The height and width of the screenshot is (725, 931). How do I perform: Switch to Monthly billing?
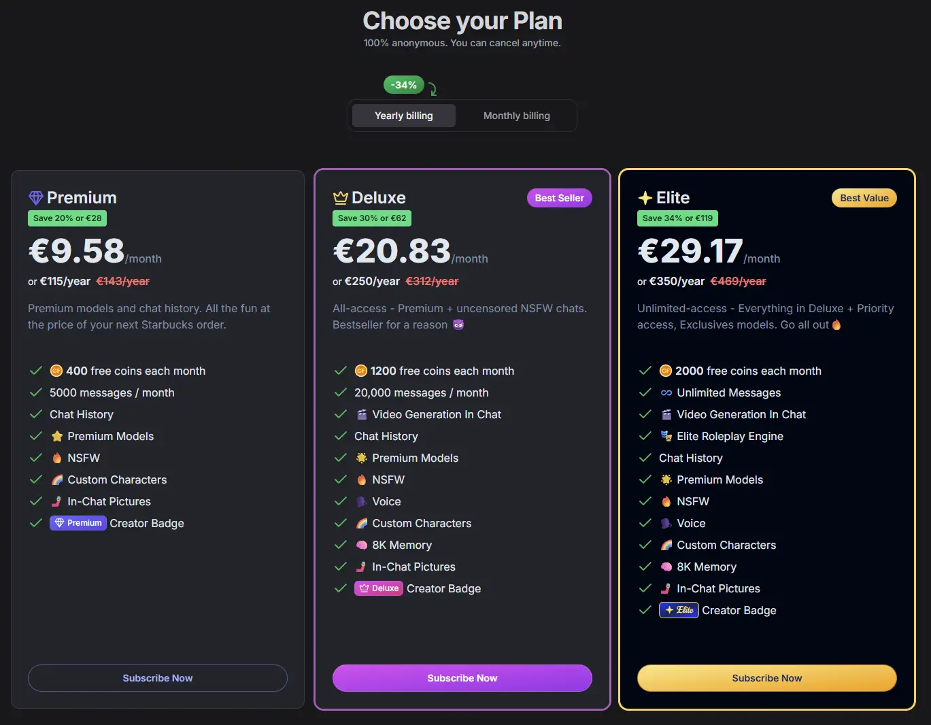pos(517,116)
